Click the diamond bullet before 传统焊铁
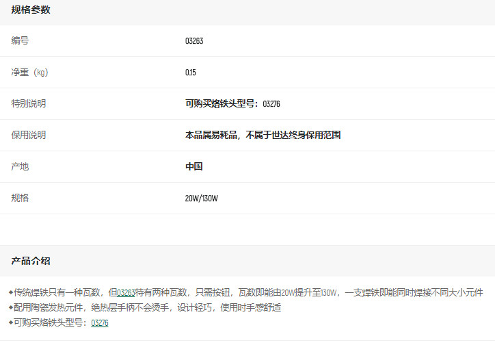Viewport: 495px width, 345px height. tap(11, 292)
